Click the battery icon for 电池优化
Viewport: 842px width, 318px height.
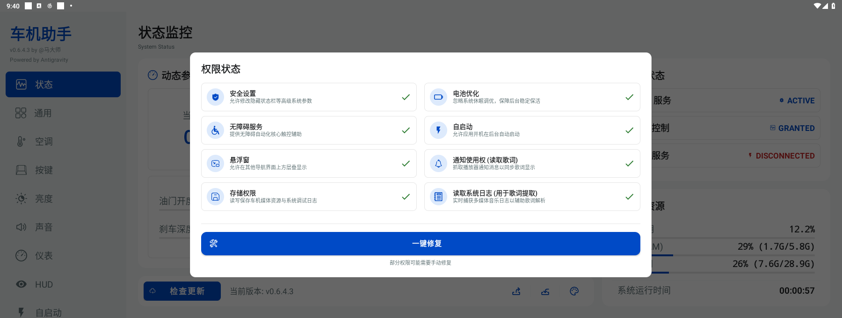pyautogui.click(x=439, y=97)
